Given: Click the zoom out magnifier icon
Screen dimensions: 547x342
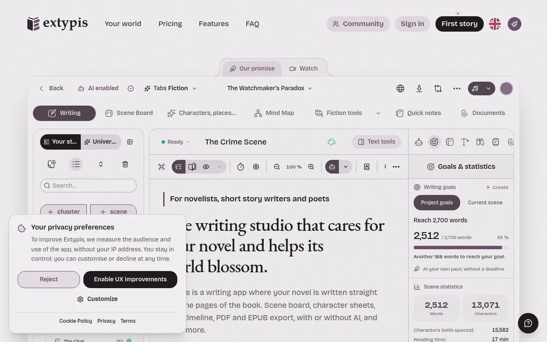Looking at the screenshot, I should 277,167.
